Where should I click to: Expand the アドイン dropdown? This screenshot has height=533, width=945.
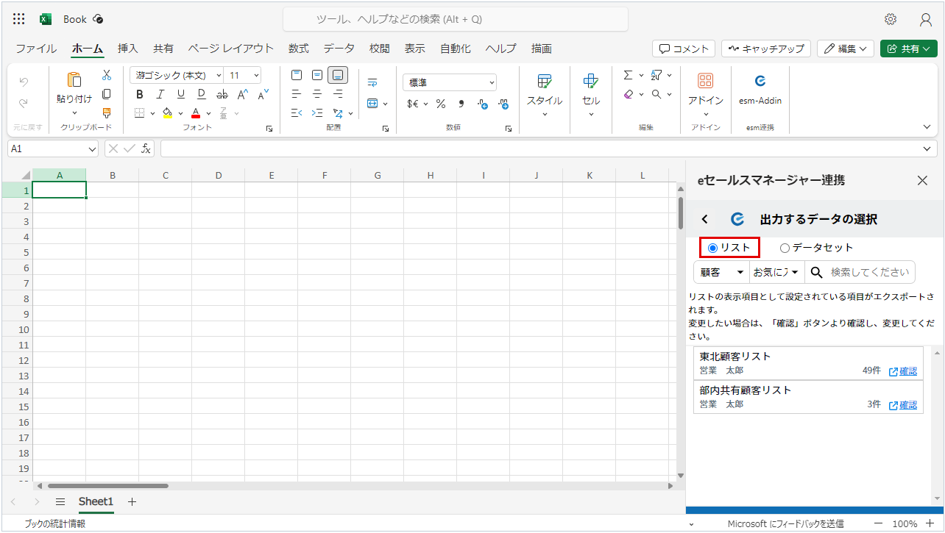pyautogui.click(x=706, y=114)
